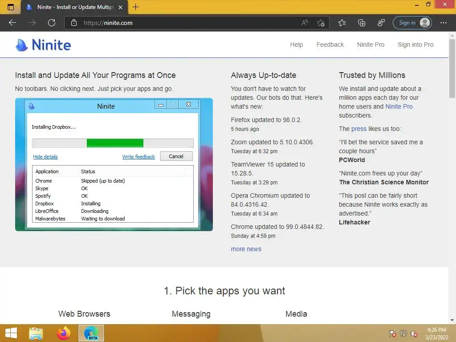Open Action Center flag tray icon
Image resolution: width=456 pixels, height=342 pixels.
(x=392, y=333)
